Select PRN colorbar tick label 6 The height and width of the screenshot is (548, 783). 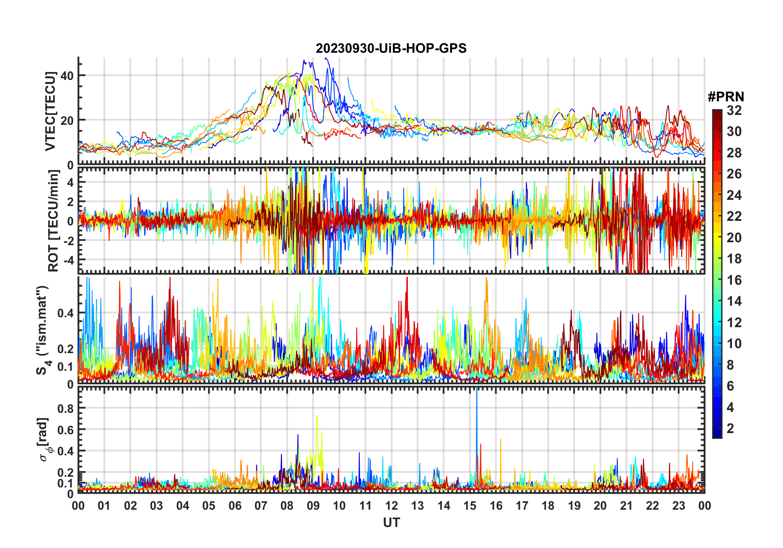point(730,386)
